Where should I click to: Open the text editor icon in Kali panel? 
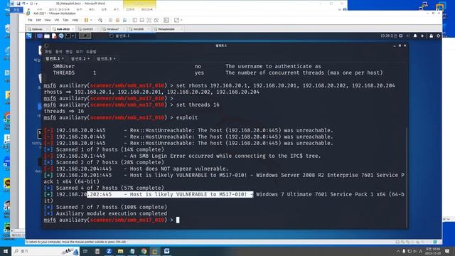click(54, 36)
